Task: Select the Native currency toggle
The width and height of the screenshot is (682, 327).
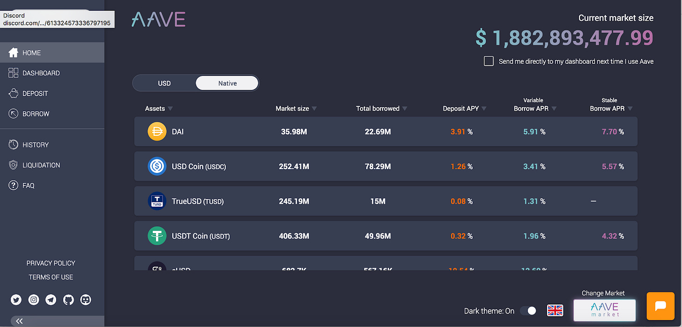Action: pyautogui.click(x=227, y=83)
